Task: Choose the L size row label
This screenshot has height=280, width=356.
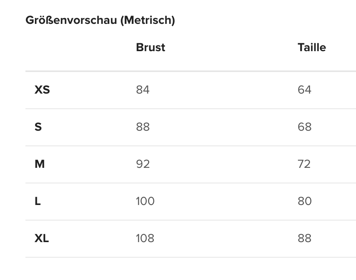Action: pos(38,201)
